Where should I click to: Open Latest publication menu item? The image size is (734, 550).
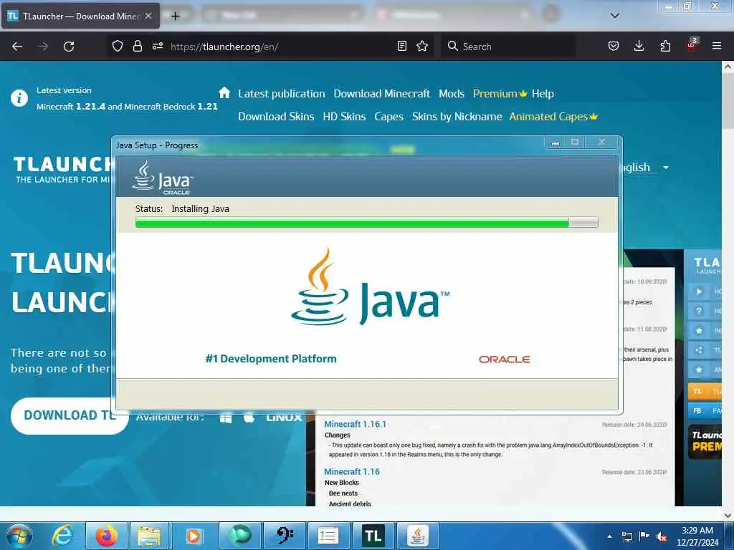click(x=281, y=94)
